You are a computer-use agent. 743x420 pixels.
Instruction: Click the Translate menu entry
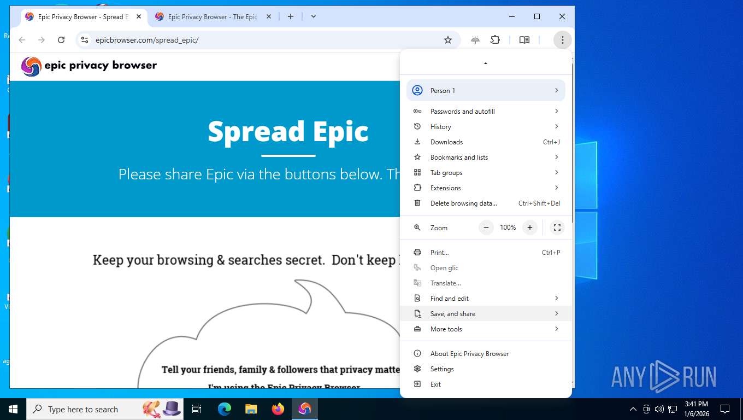click(486, 283)
